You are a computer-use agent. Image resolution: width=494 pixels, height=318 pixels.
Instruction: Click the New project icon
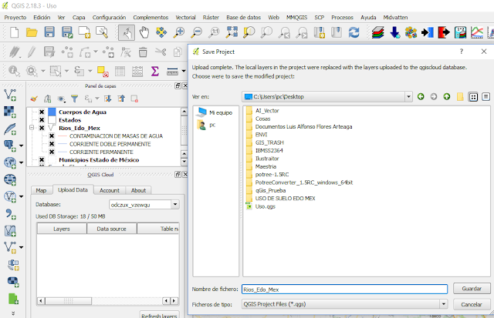point(14,32)
